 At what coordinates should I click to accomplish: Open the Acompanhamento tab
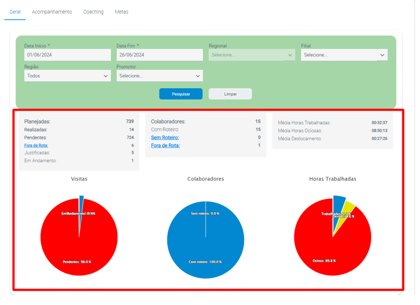52,12
